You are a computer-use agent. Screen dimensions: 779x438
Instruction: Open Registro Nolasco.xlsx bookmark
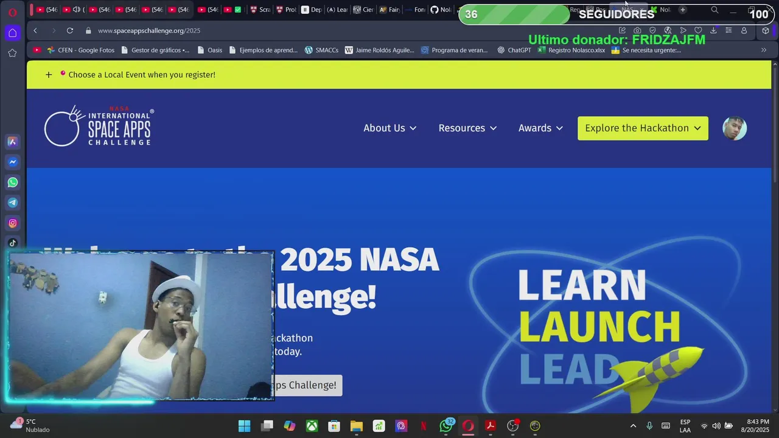click(571, 50)
